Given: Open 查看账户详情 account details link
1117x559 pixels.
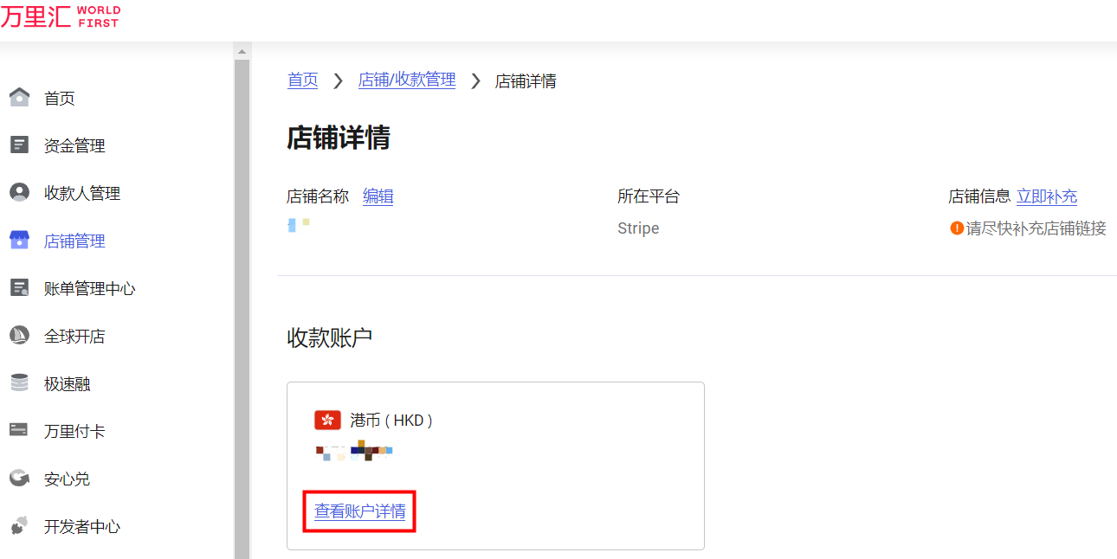Looking at the screenshot, I should click(x=358, y=511).
